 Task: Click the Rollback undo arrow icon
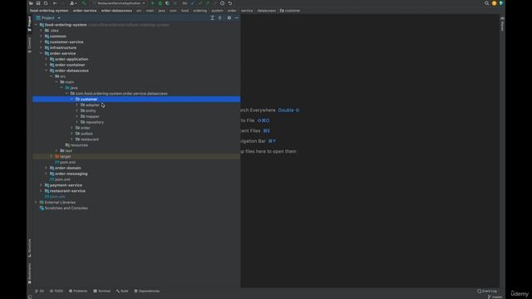pyautogui.click(x=230, y=3)
